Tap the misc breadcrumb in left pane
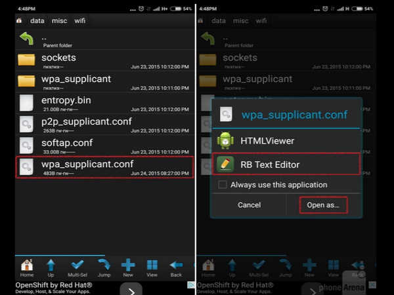 coord(57,20)
